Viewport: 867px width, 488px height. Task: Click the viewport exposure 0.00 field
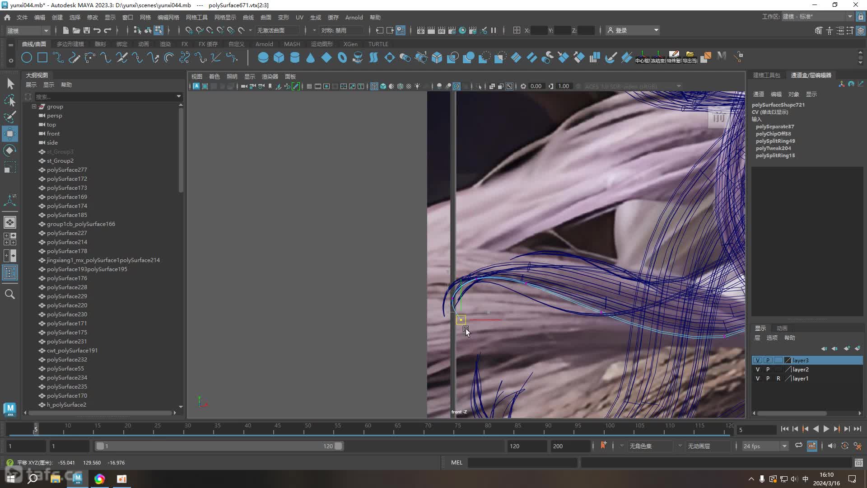536,86
